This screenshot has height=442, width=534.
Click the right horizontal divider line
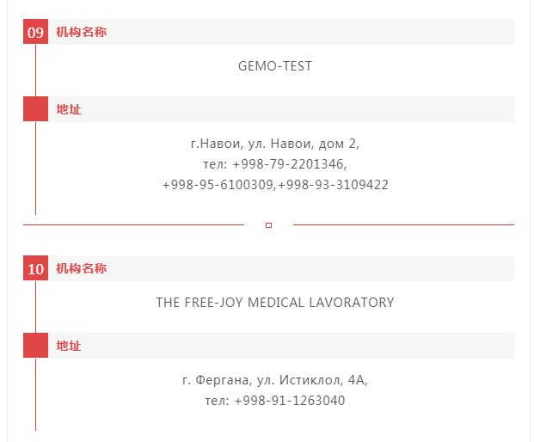click(x=403, y=224)
